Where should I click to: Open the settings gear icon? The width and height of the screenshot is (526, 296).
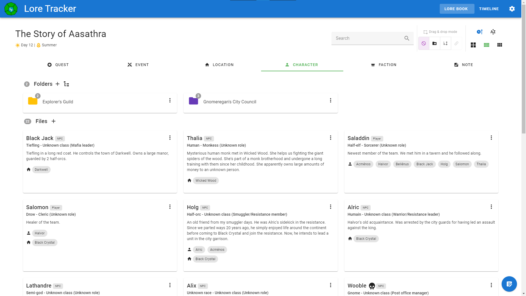click(x=512, y=9)
